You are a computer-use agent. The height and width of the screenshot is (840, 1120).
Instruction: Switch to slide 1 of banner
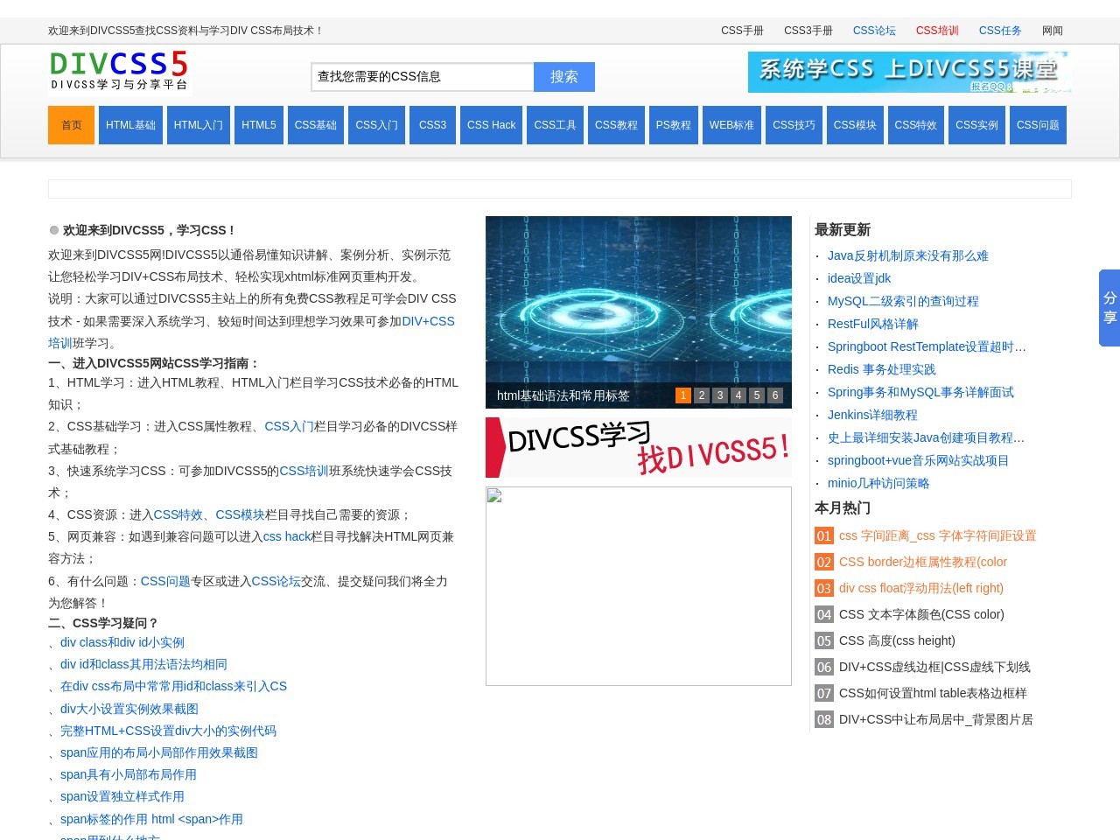(683, 395)
